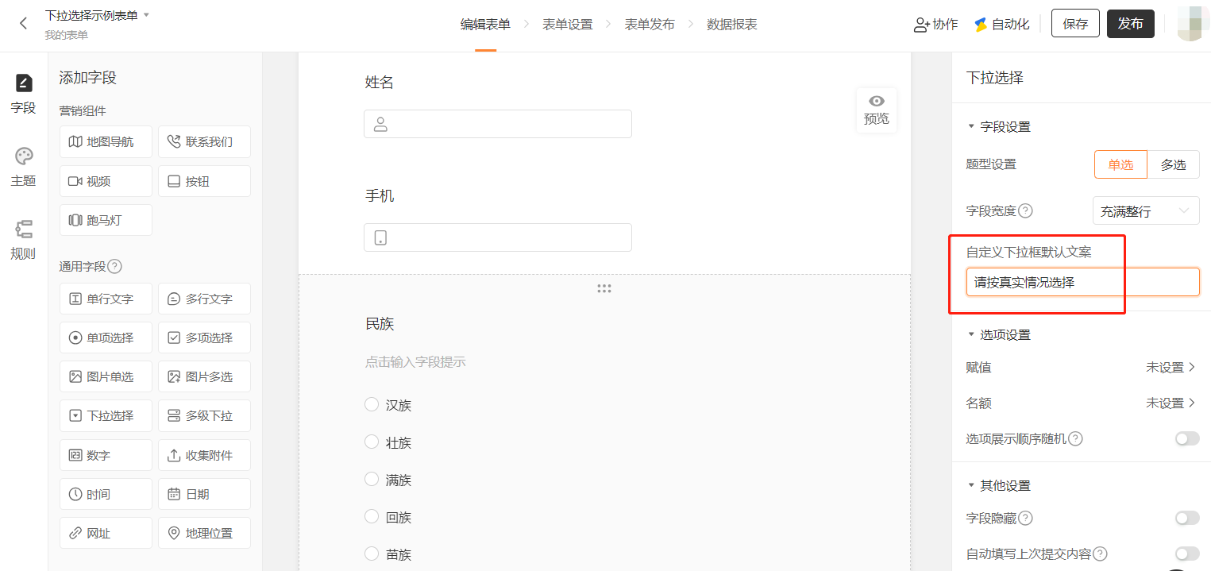The height and width of the screenshot is (571, 1211).
Task: Open the 协作 collaboration option
Action: coord(935,24)
